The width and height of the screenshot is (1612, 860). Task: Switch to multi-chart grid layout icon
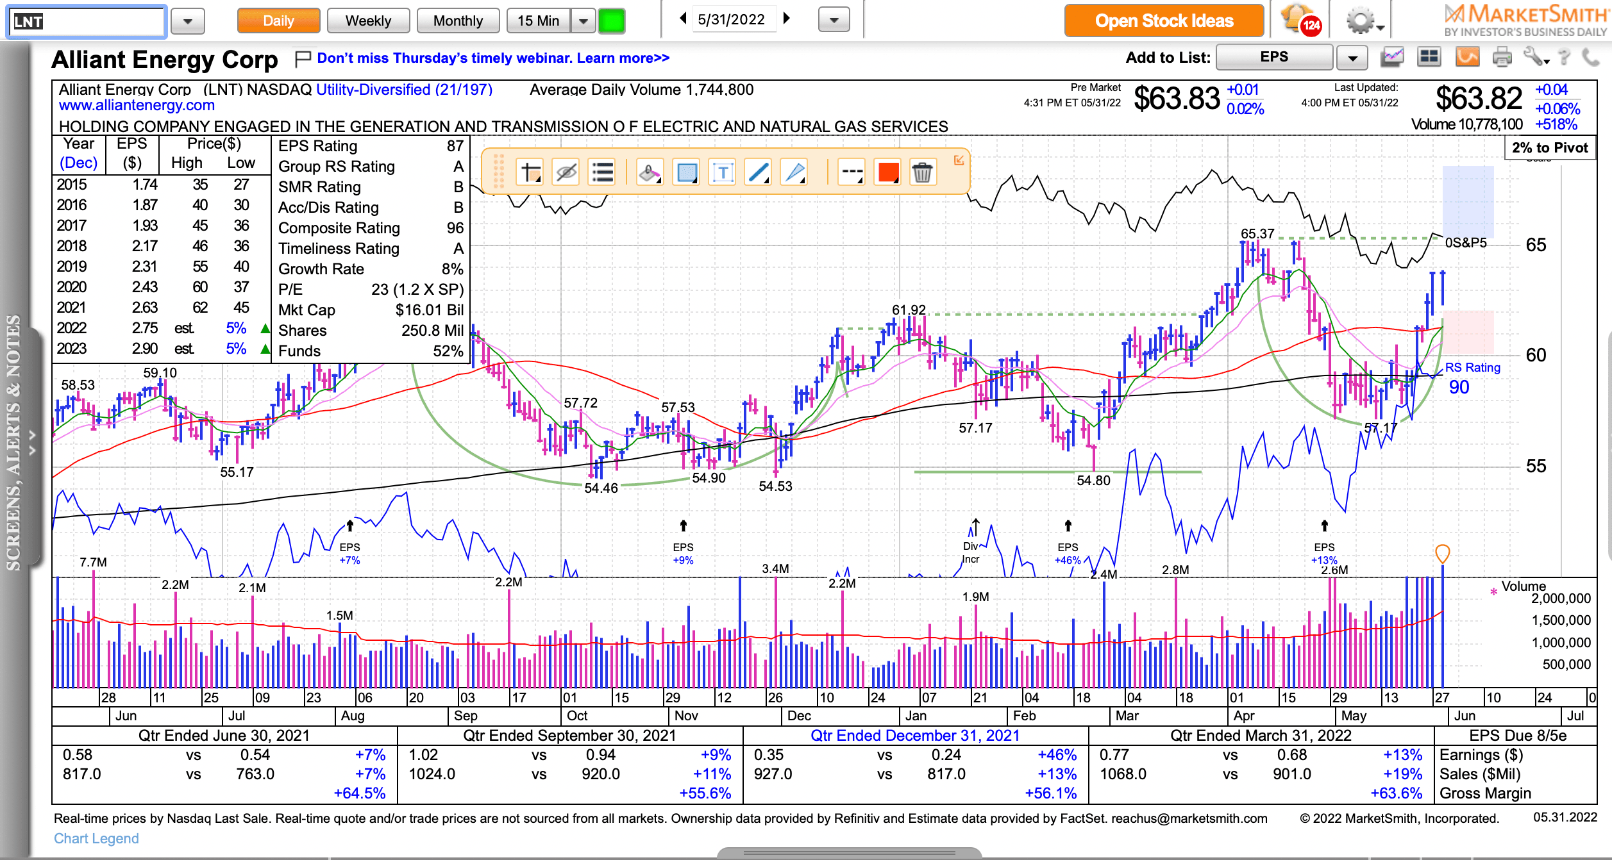[1429, 58]
